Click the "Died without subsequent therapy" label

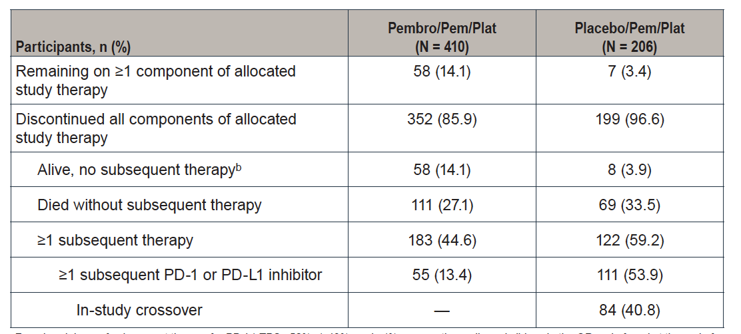[149, 204]
